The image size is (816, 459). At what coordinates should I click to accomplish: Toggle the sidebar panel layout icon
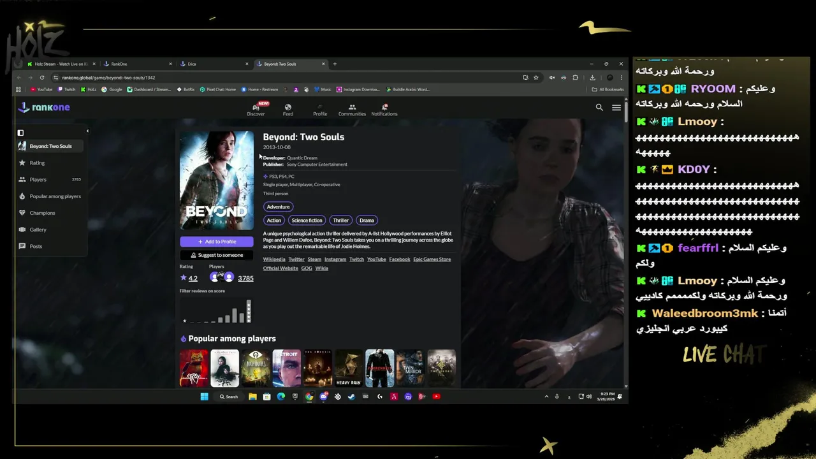(x=20, y=133)
